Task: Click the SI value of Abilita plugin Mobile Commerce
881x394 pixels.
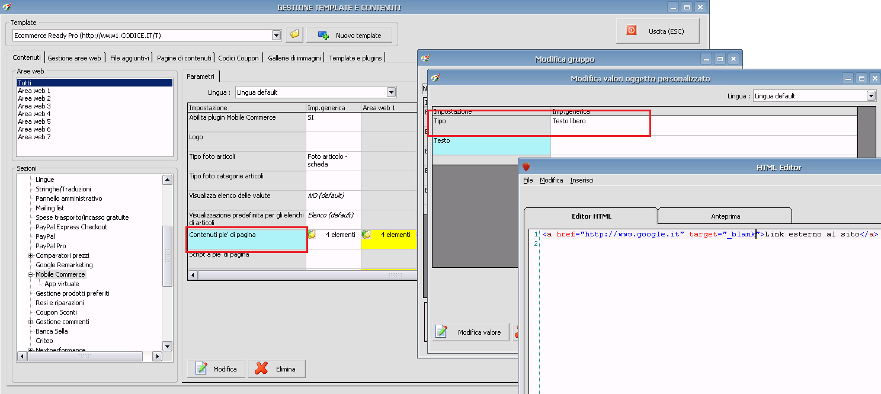Action: tap(334, 121)
